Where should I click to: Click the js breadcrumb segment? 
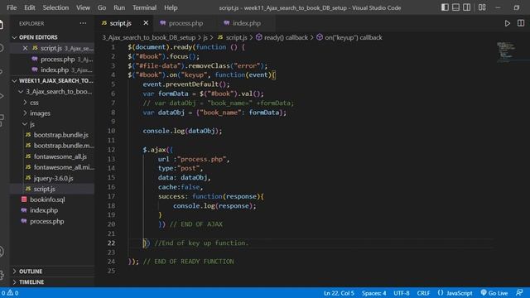pyautogui.click(x=205, y=37)
